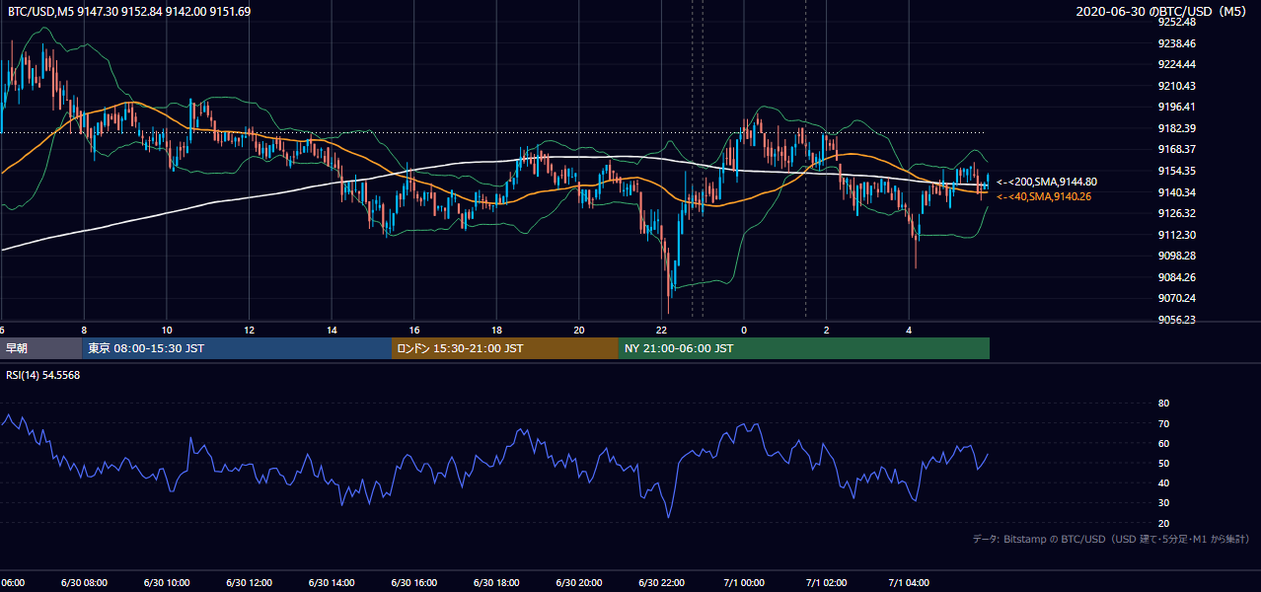This screenshot has width=1261, height=592.
Task: Click price axis value 9238.46
Action: pyautogui.click(x=1176, y=43)
